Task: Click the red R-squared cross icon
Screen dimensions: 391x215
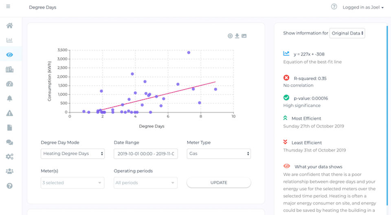Action: (286, 78)
